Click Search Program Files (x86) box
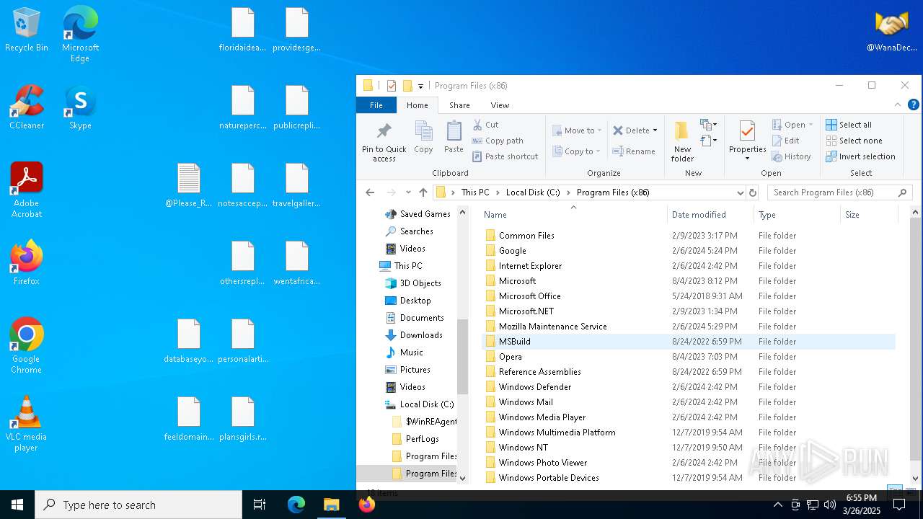 click(x=839, y=192)
